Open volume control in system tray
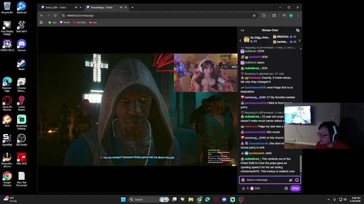This screenshot has height=204, width=364. (345, 199)
